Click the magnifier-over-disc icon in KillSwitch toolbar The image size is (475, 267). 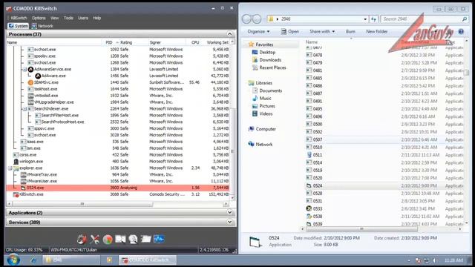[133, 239]
